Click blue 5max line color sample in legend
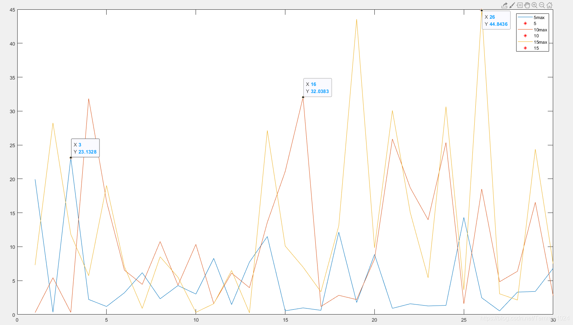 [525, 18]
